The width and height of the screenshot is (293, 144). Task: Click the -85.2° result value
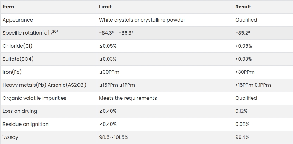tap(243, 33)
